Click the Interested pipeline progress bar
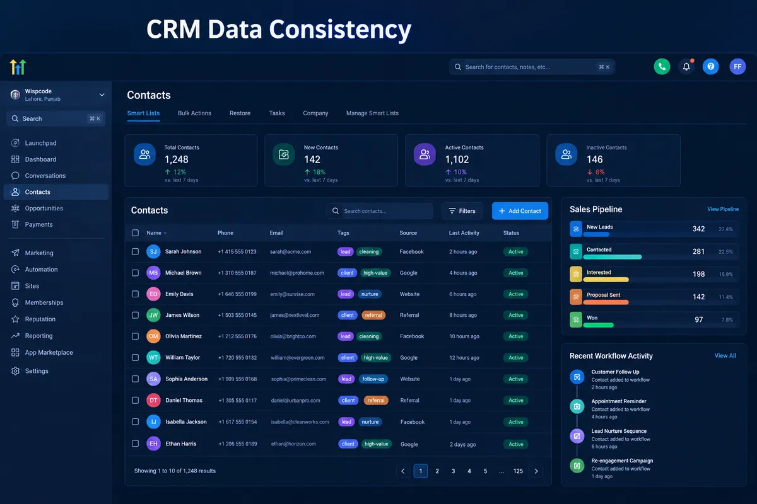Image resolution: width=757 pixels, height=504 pixels. pyautogui.click(x=606, y=280)
